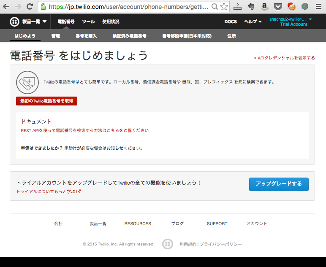326x267 pixels.
Task: Click the Twilio logo in header
Action: (14, 22)
